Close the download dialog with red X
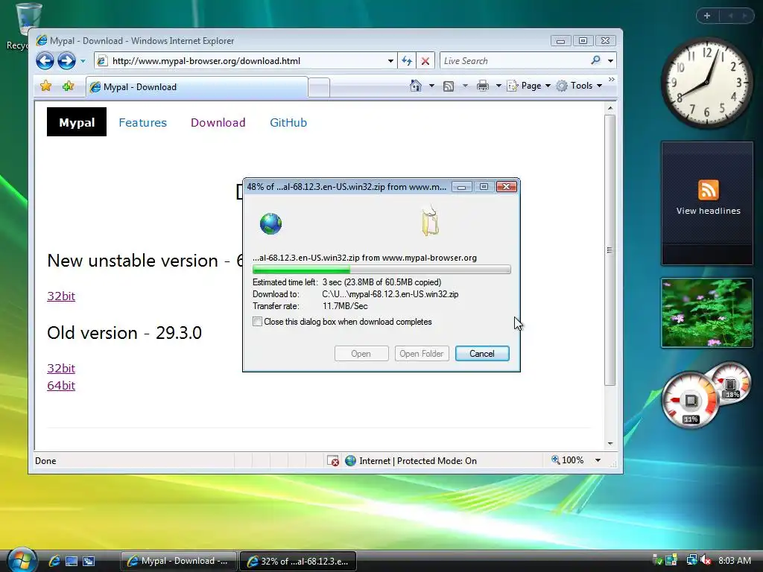Screen dimensions: 763x572 click(x=506, y=187)
